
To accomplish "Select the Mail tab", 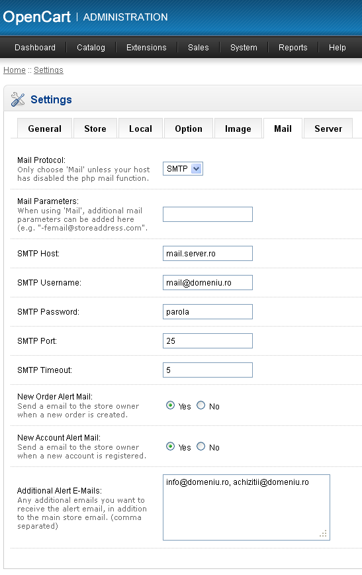I will tap(283, 129).
